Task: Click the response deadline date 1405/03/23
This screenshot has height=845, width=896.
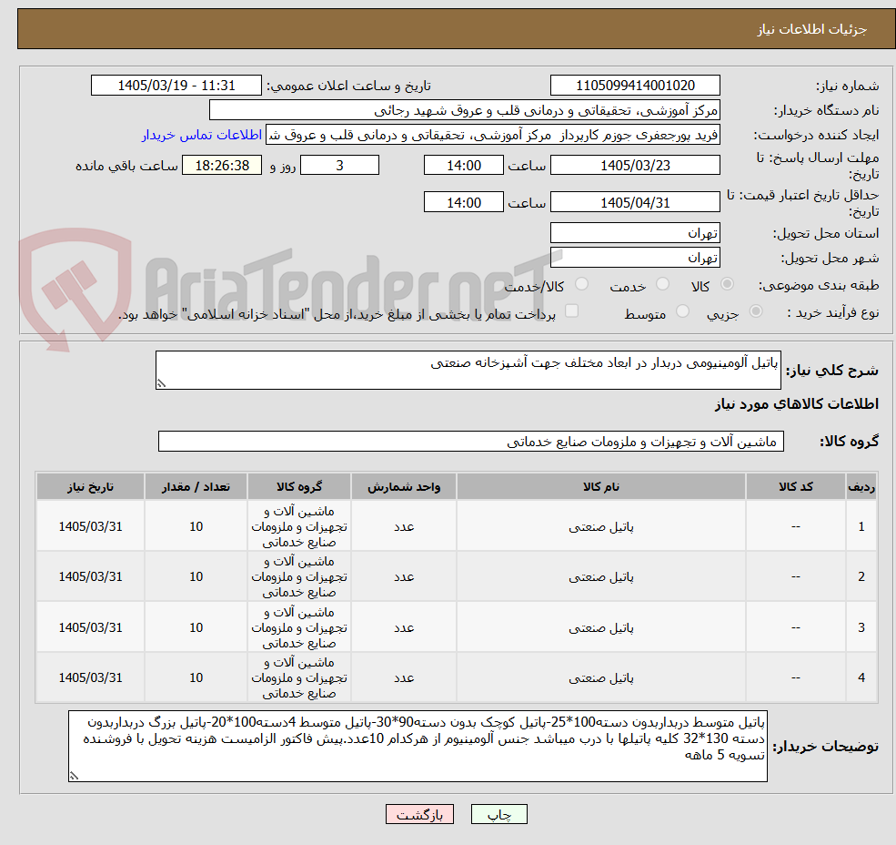Action: tap(635, 166)
